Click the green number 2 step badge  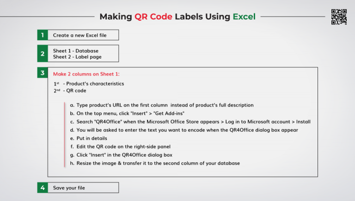point(43,54)
